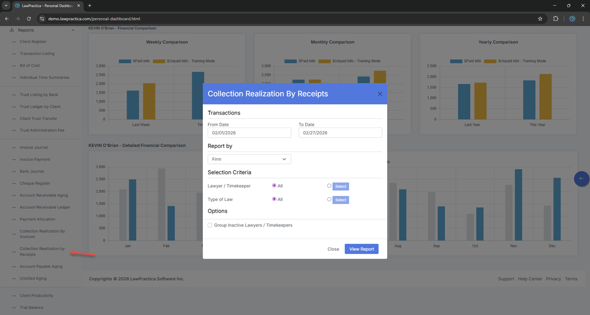Click the Close text button in dialog
The width and height of the screenshot is (590, 315).
tap(333, 249)
